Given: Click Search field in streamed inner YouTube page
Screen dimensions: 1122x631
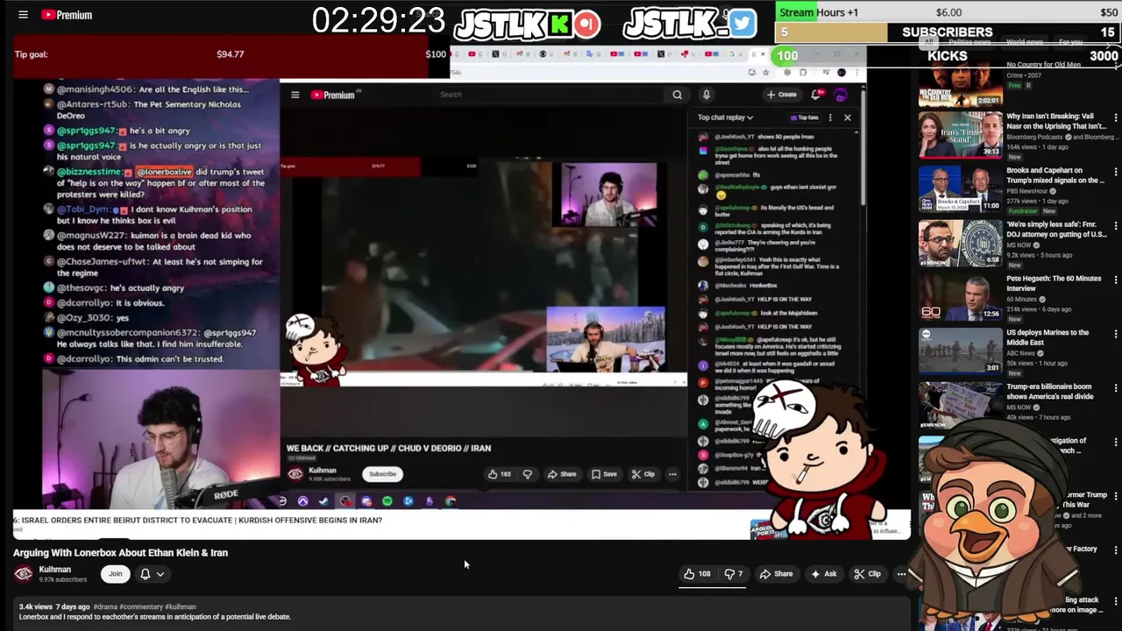Looking at the screenshot, I should click(x=548, y=95).
